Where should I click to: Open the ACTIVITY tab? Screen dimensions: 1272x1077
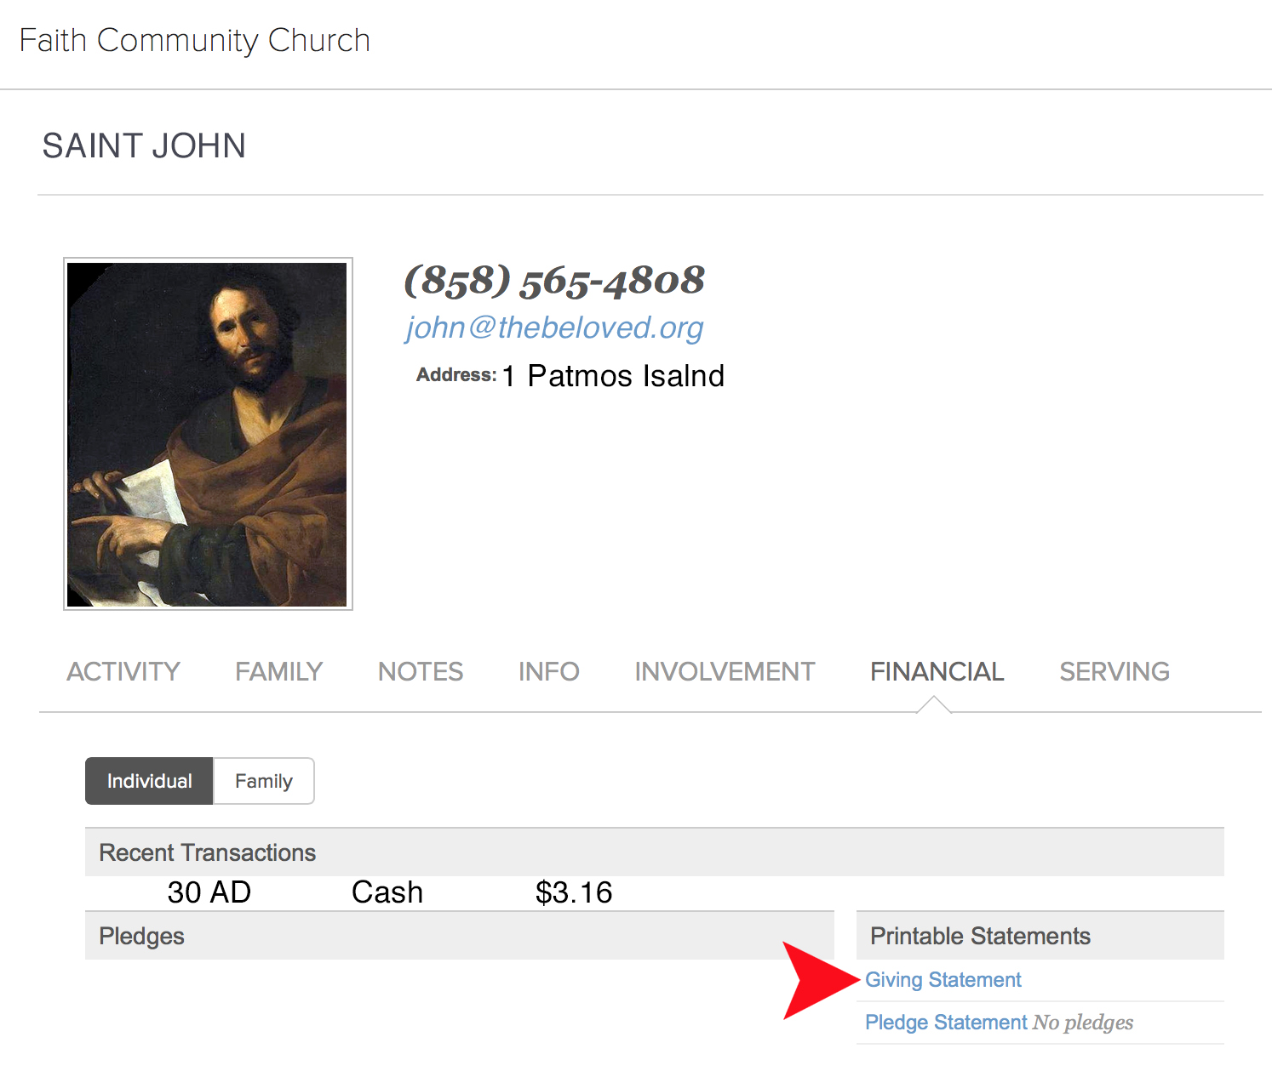(x=123, y=672)
